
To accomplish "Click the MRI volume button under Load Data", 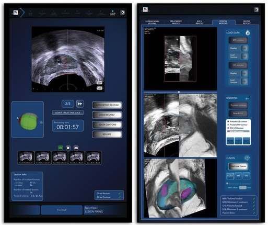I will click(238, 40).
